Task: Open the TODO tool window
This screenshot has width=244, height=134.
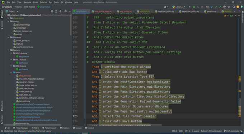Action: (35, 128)
